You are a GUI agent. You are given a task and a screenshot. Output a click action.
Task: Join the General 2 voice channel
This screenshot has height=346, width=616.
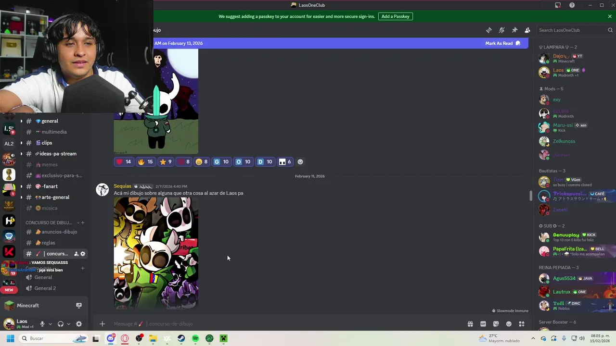pos(45,288)
